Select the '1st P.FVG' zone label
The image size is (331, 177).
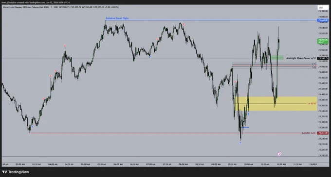click(x=312, y=104)
